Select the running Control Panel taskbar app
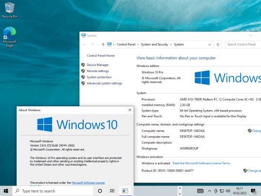Image resolution: width=261 pixels, height=196 pixels. [125, 191]
